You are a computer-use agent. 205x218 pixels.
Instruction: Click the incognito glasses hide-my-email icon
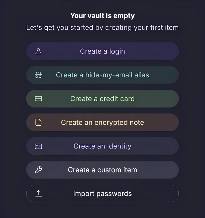(39, 75)
